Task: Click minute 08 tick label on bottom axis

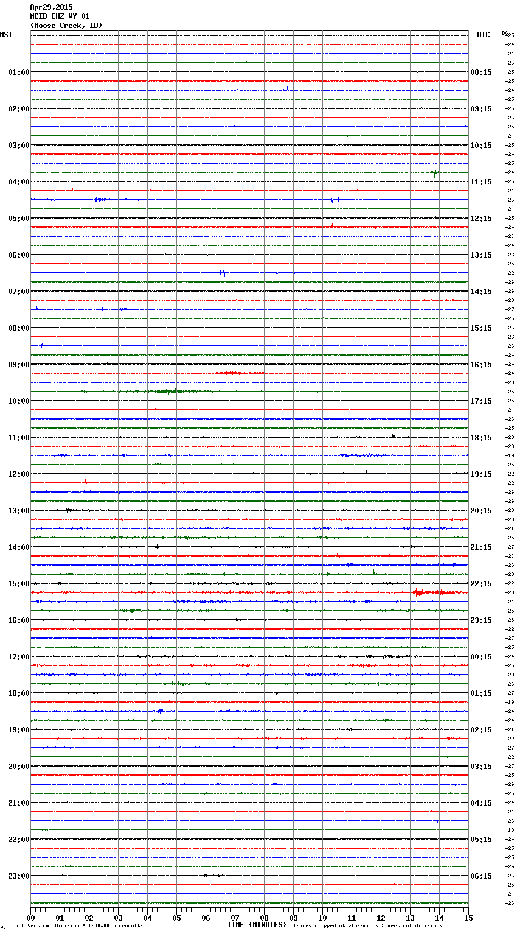Action: coord(264,918)
